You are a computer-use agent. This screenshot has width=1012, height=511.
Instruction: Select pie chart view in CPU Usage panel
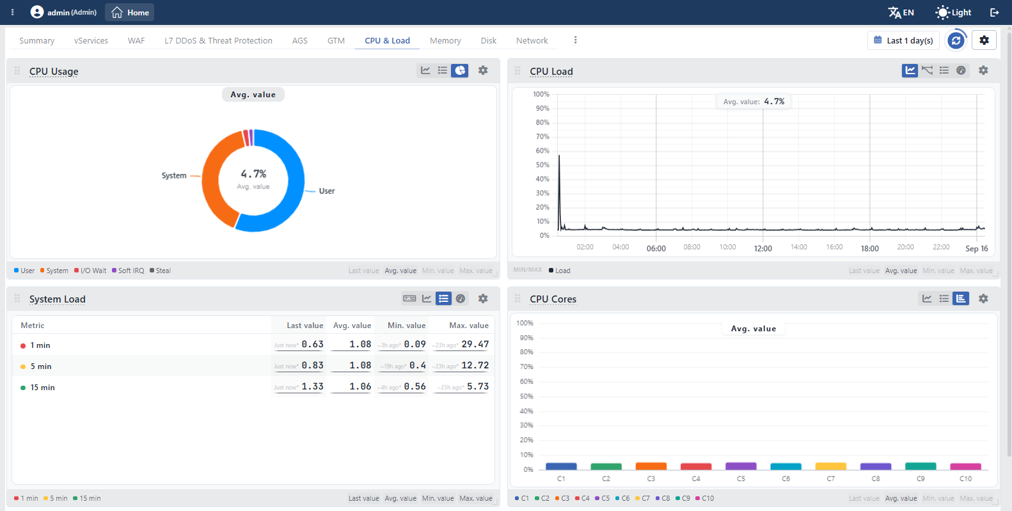pyautogui.click(x=460, y=70)
